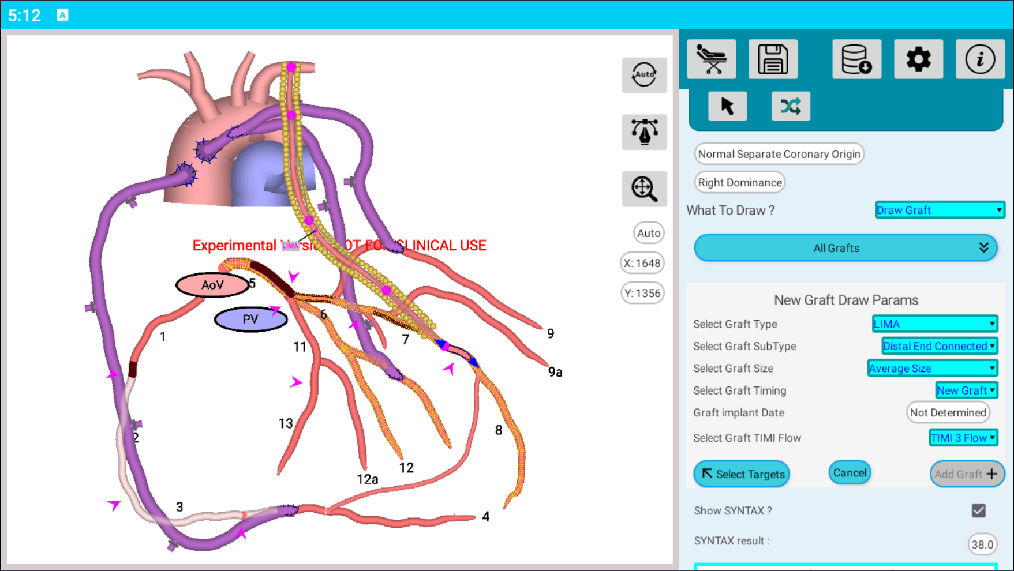Open the settings gear icon
1014x571 pixels.
918,59
